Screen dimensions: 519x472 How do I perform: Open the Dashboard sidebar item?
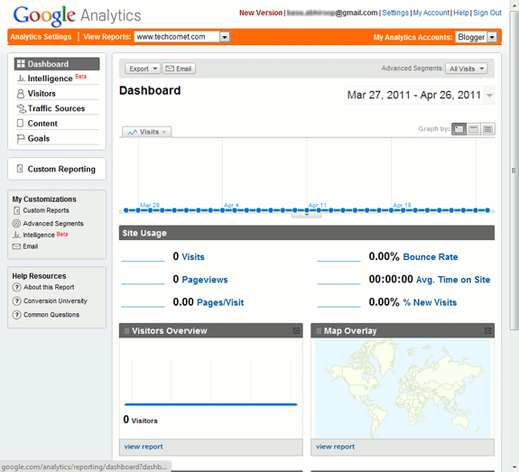(57, 64)
